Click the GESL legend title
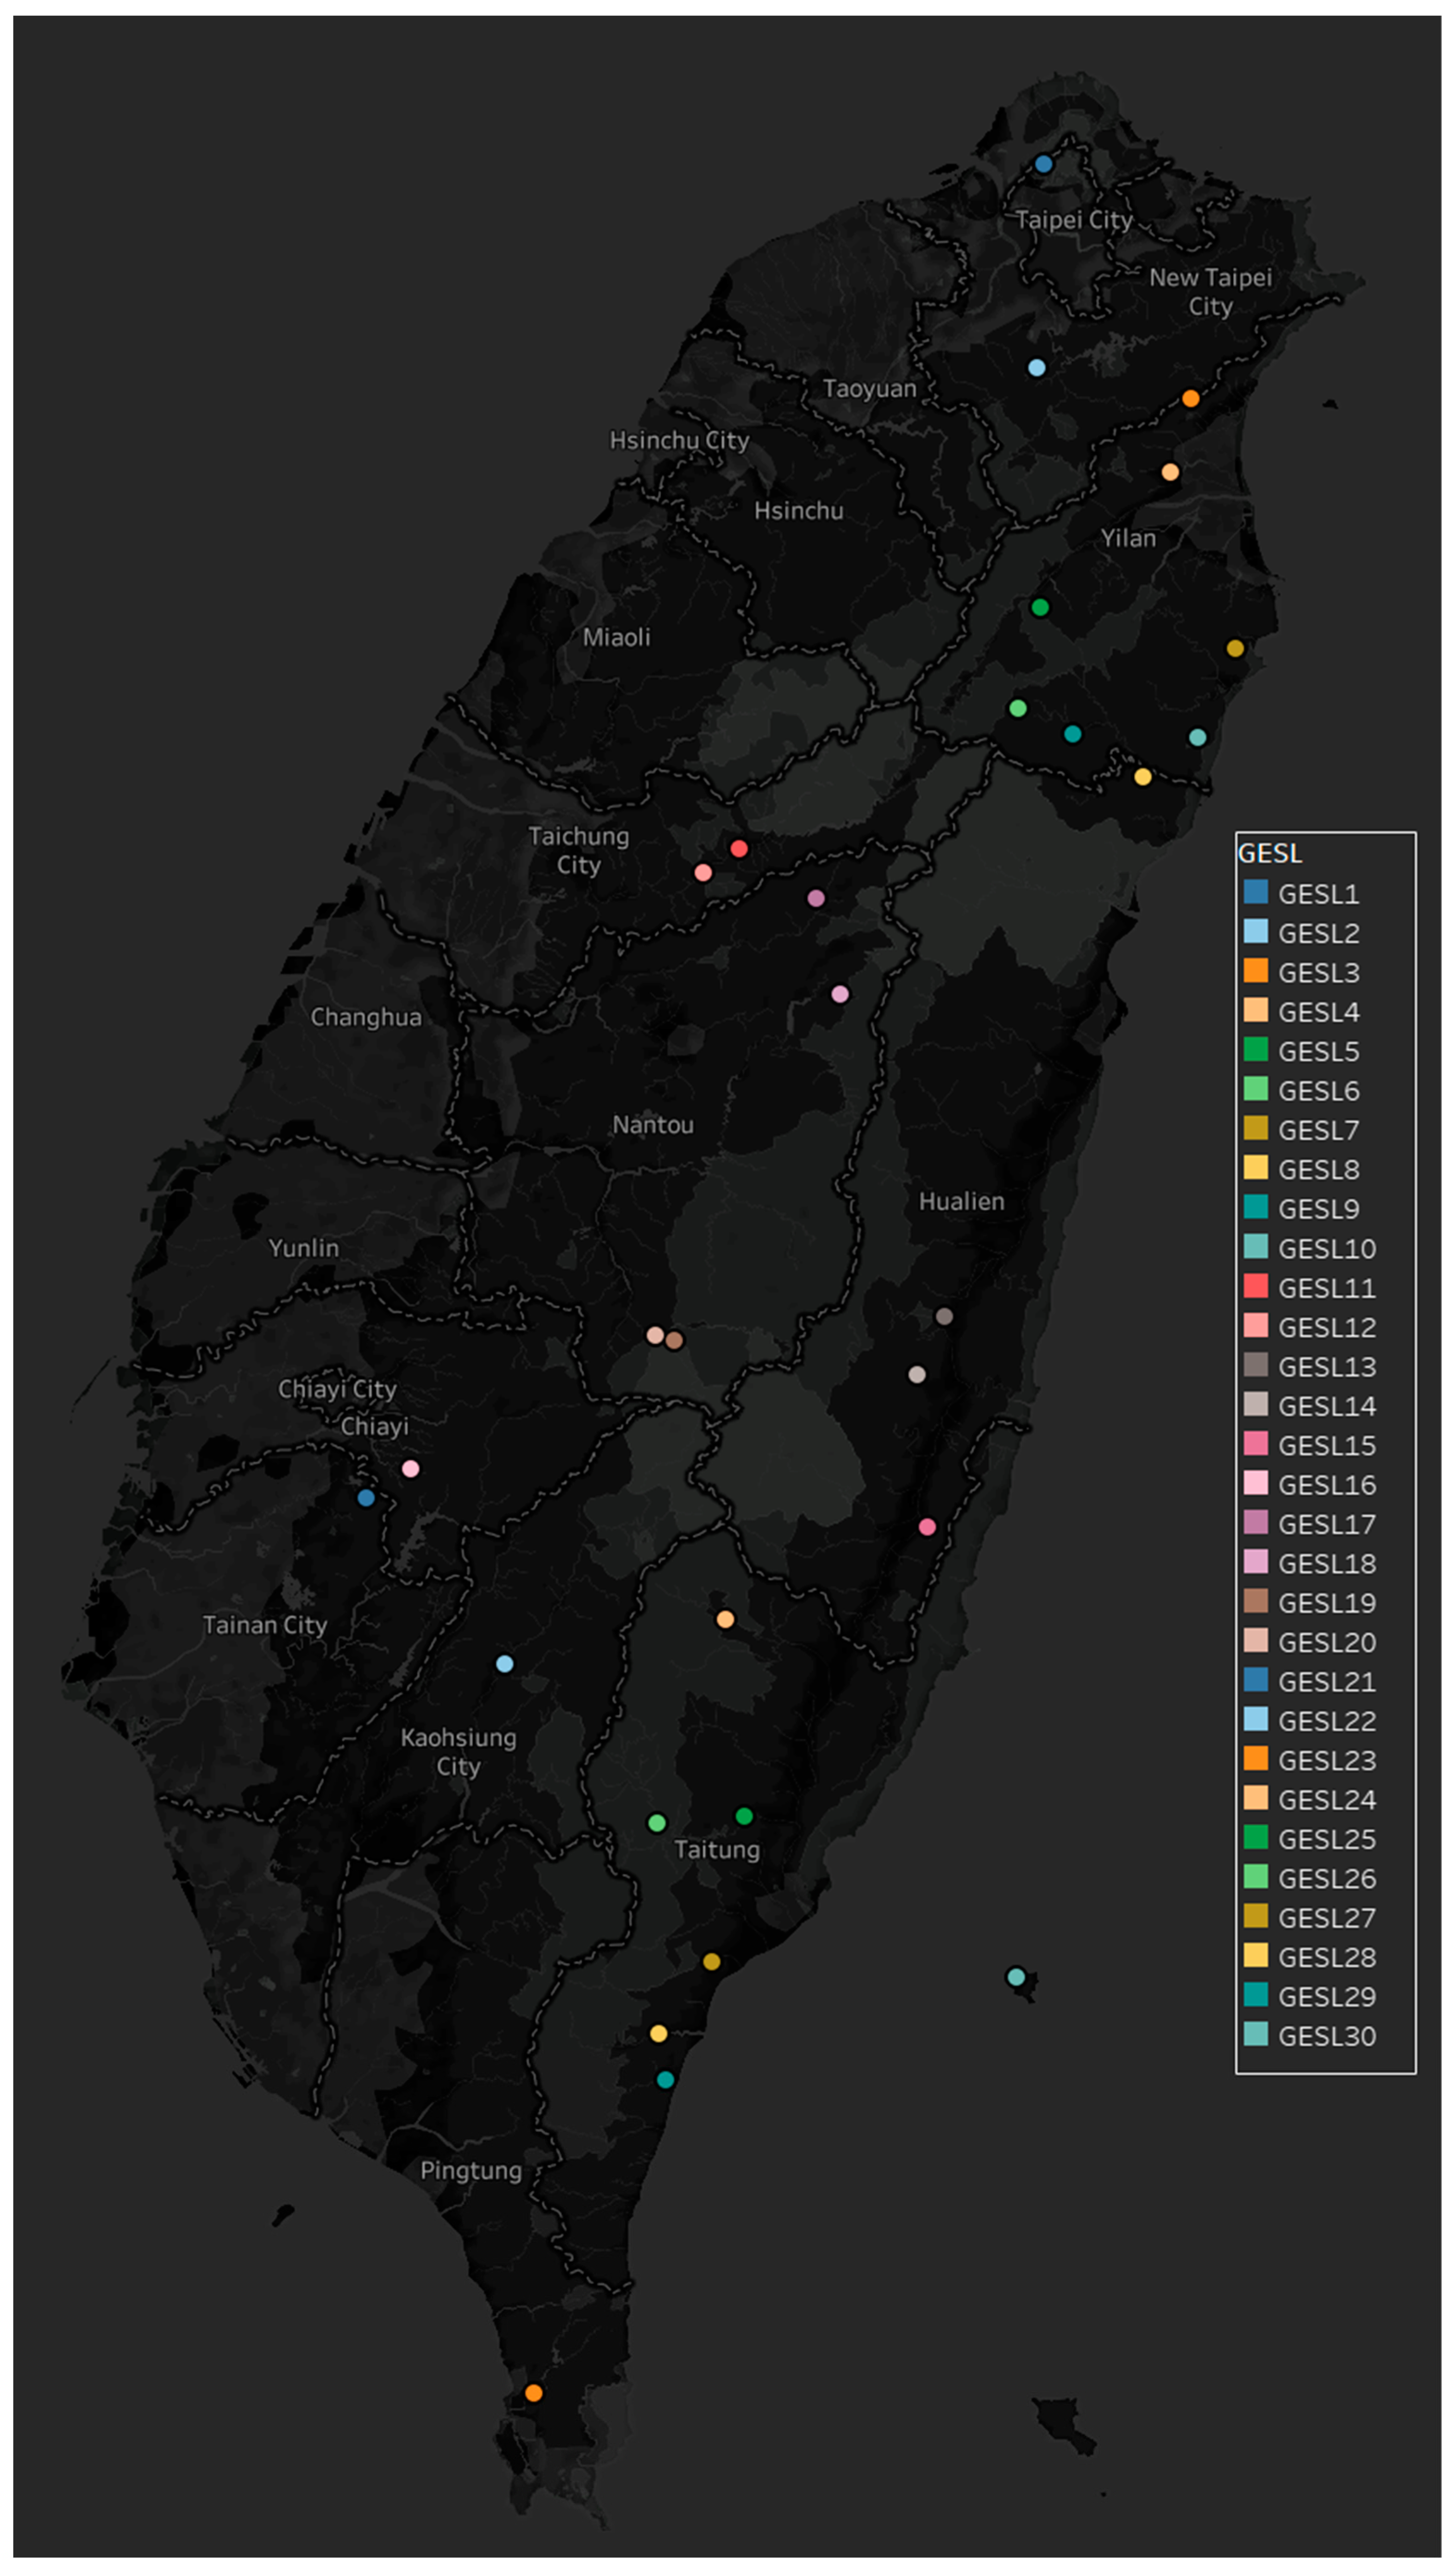The width and height of the screenshot is (1456, 2572). pyautogui.click(x=1270, y=853)
